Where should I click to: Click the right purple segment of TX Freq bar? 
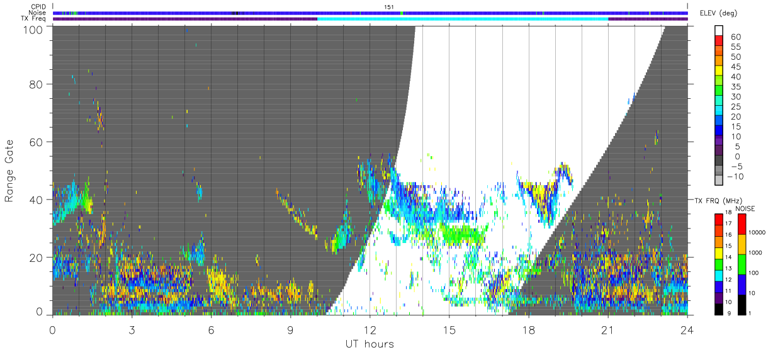point(648,18)
